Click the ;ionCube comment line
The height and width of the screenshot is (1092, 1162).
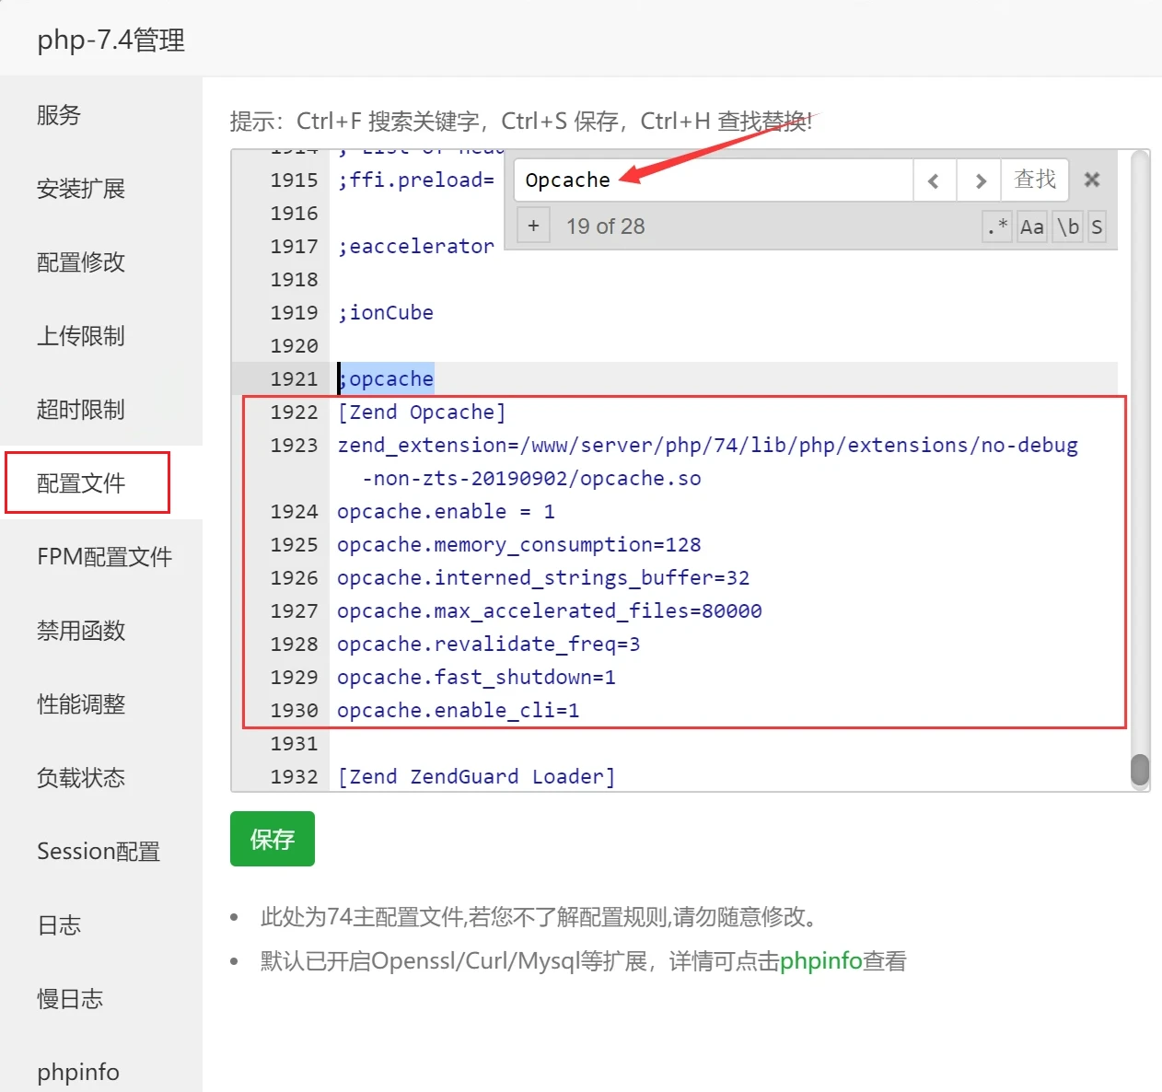pos(385,312)
